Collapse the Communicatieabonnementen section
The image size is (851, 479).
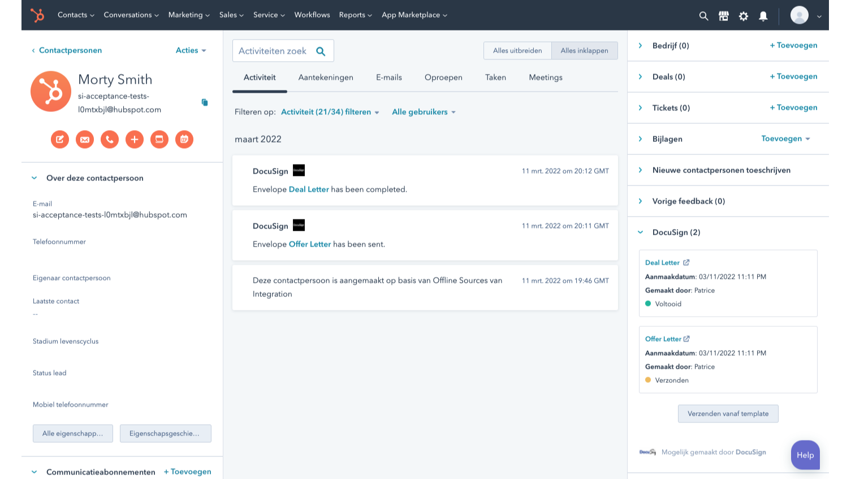point(34,472)
